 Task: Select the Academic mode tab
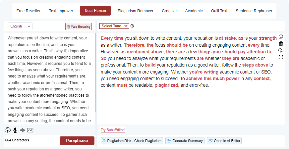tap(194, 11)
